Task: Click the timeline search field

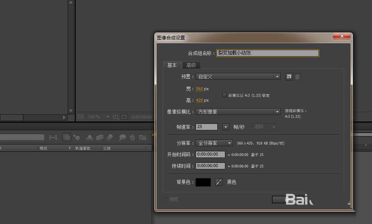Action: 22,137
